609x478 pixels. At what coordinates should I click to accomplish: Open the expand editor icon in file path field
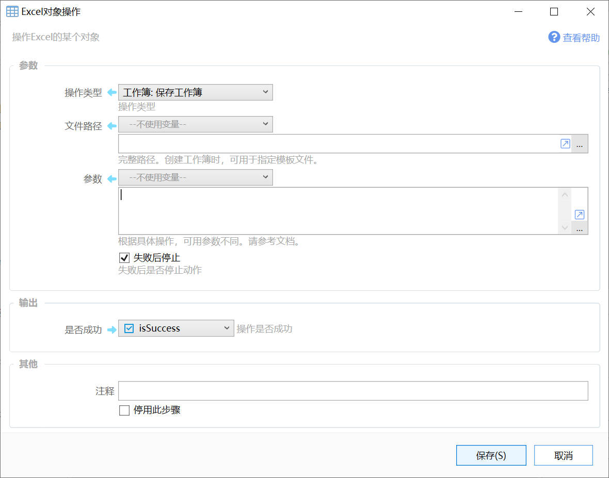[x=565, y=143]
